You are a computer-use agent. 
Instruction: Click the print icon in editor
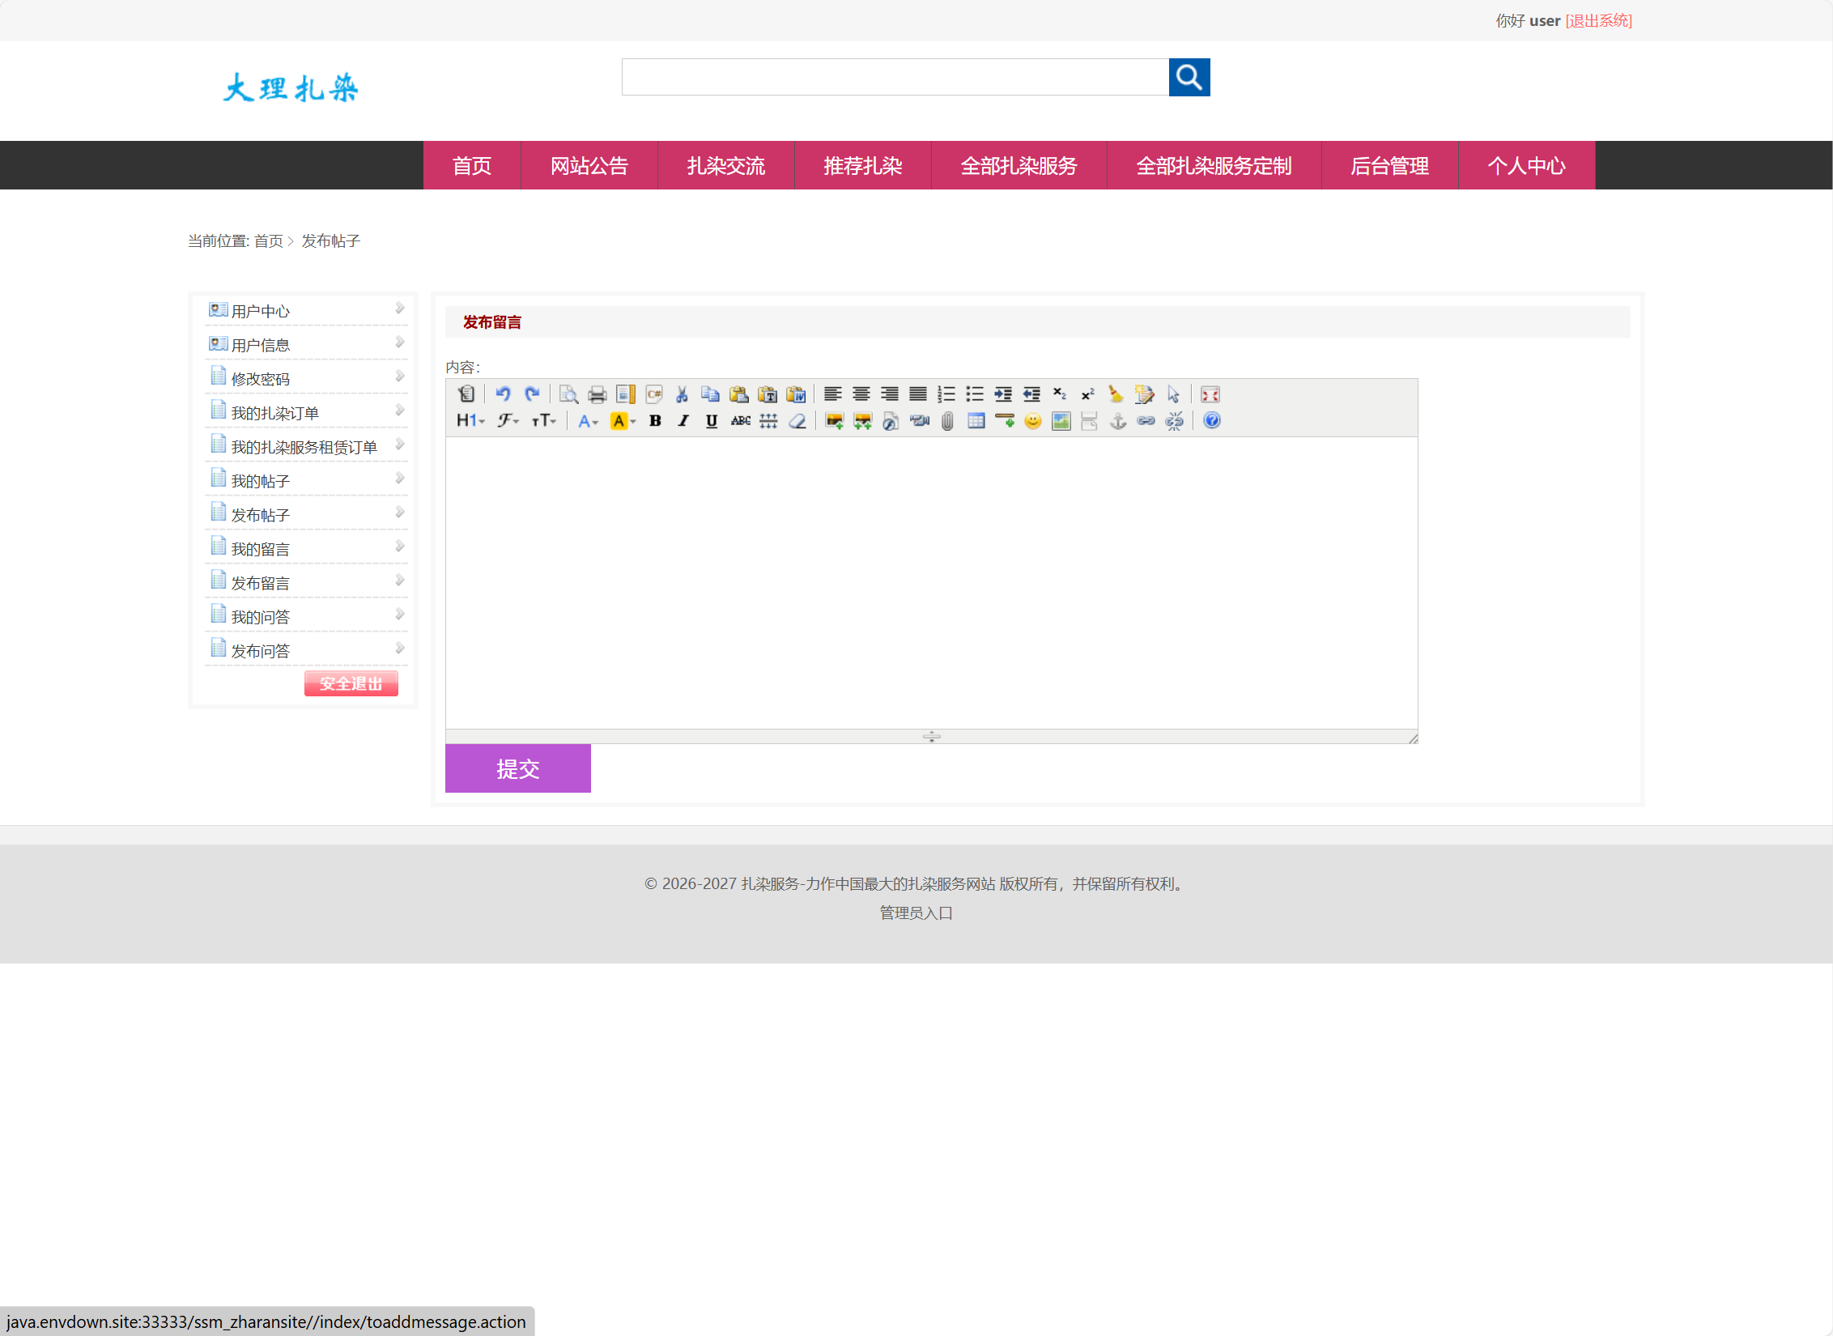[x=598, y=394]
